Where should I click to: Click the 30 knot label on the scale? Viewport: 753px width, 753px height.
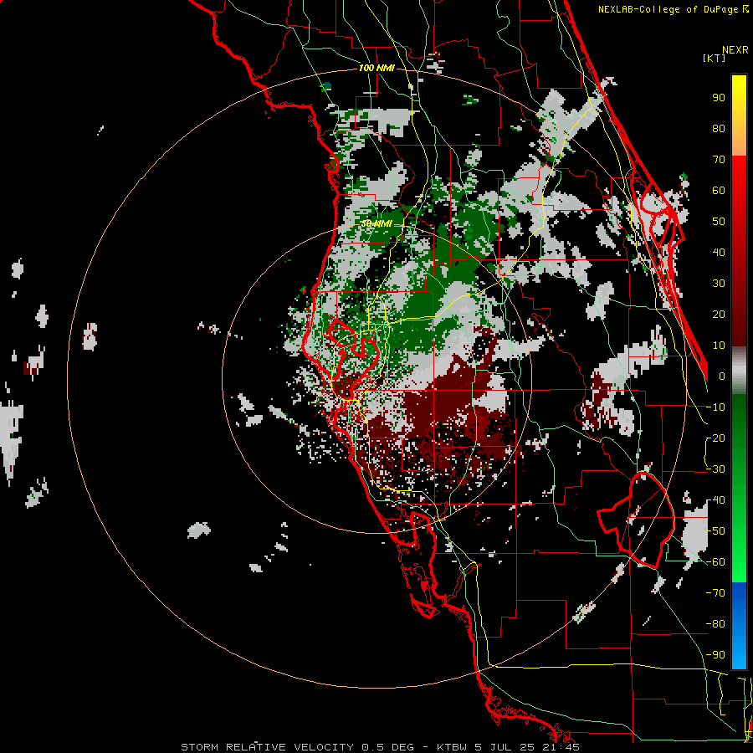coord(719,284)
